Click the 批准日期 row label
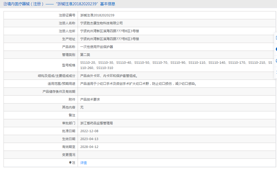 (69, 131)
